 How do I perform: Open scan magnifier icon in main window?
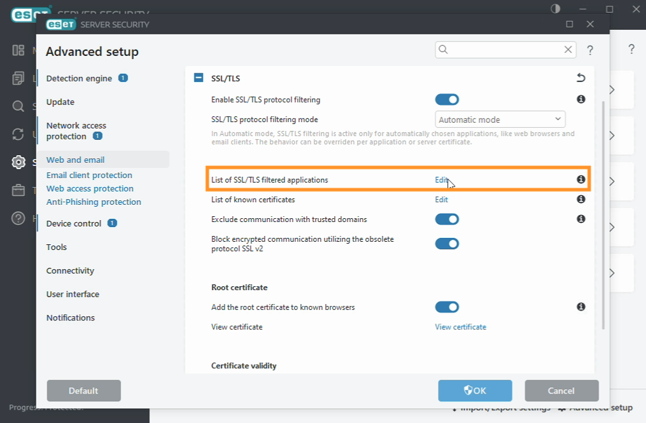[x=18, y=106]
